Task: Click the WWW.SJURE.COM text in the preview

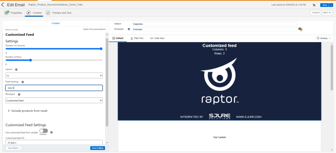Action: [249, 117]
